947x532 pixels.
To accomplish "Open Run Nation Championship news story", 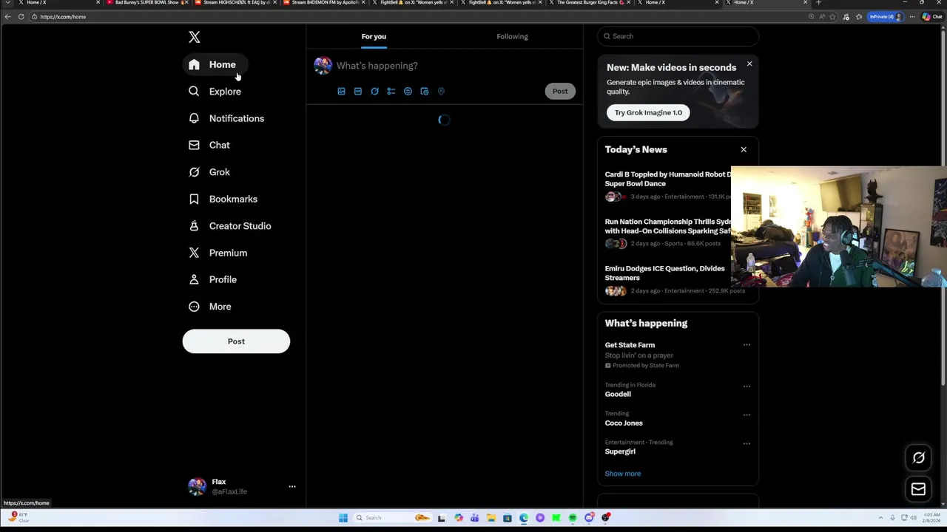I will 667,226.
